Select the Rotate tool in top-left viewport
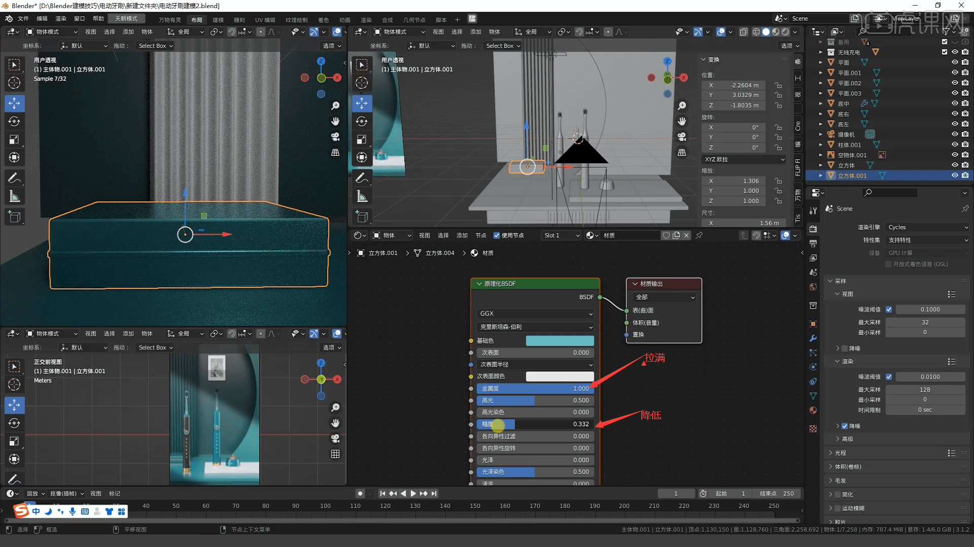This screenshot has width=974, height=547. [x=14, y=122]
